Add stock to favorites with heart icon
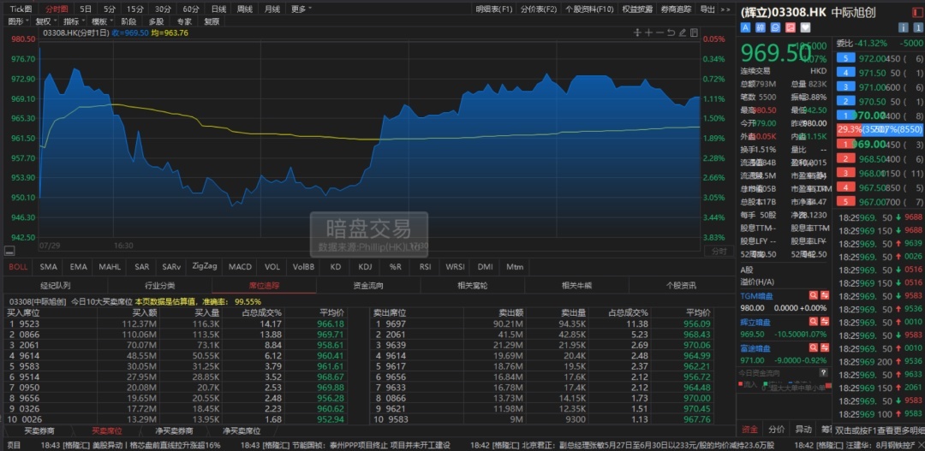The width and height of the screenshot is (925, 451). pos(805,27)
